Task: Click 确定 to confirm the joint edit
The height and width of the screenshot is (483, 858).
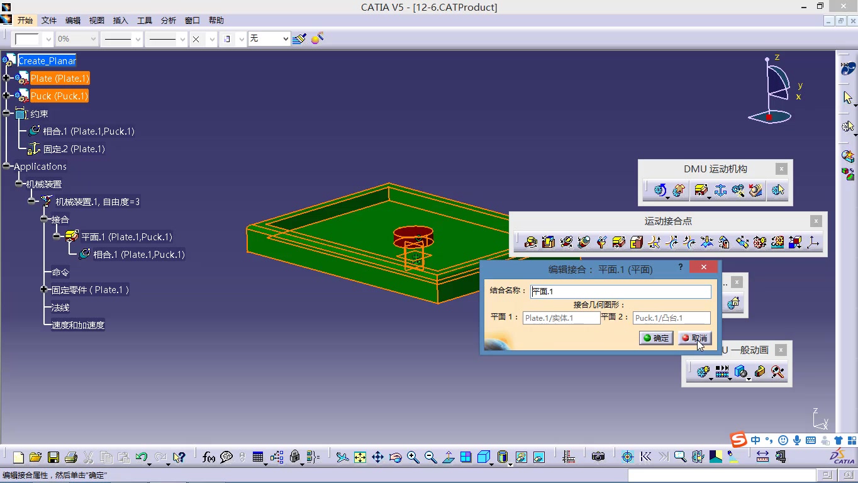Action: pos(656,338)
